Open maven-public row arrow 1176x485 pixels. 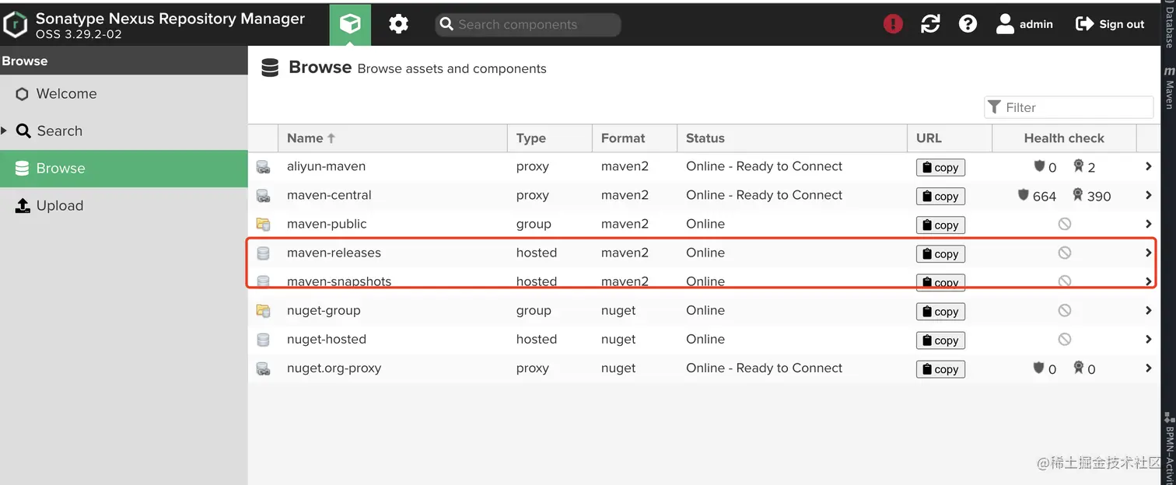pyautogui.click(x=1148, y=224)
